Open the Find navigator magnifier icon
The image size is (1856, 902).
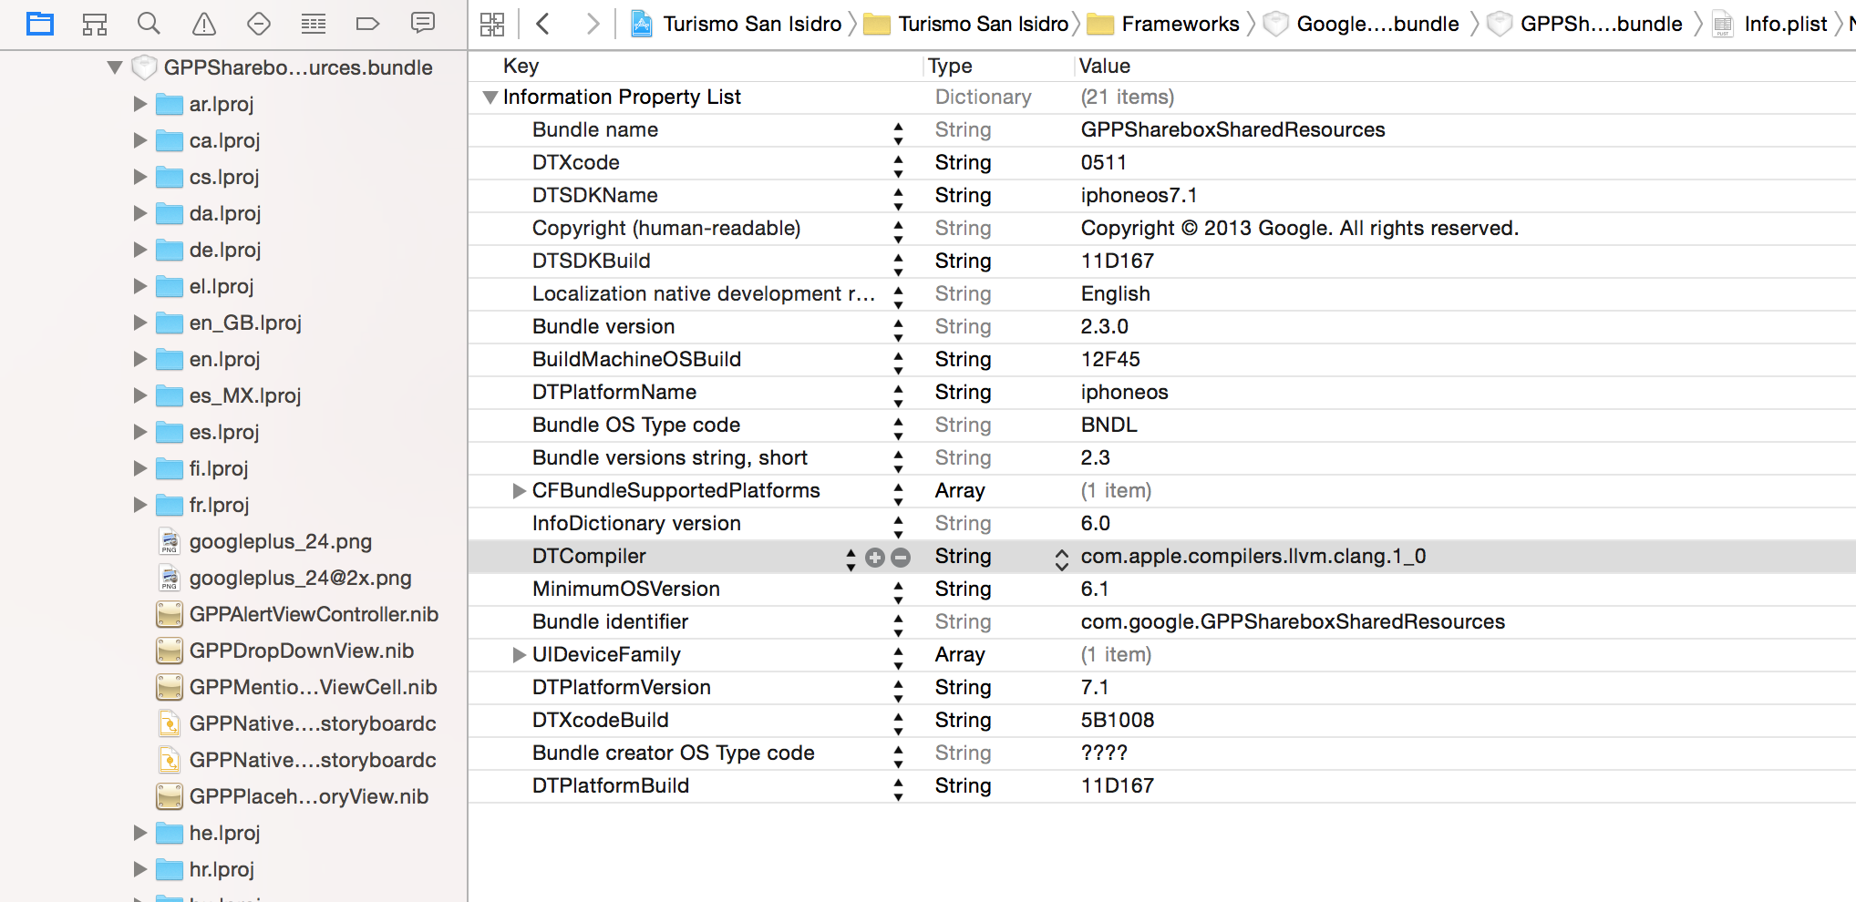[149, 24]
